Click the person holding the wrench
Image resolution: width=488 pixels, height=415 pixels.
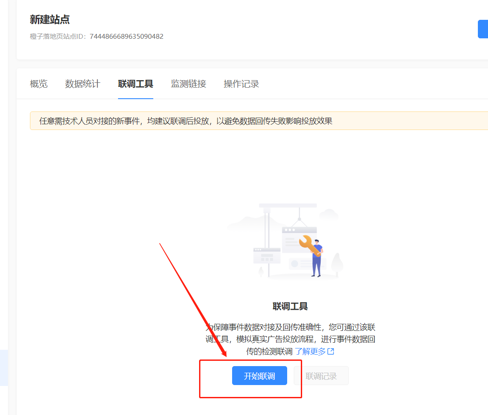click(x=316, y=260)
